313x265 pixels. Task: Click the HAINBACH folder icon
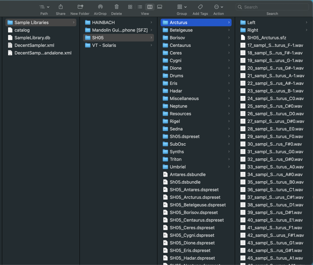click(x=88, y=22)
